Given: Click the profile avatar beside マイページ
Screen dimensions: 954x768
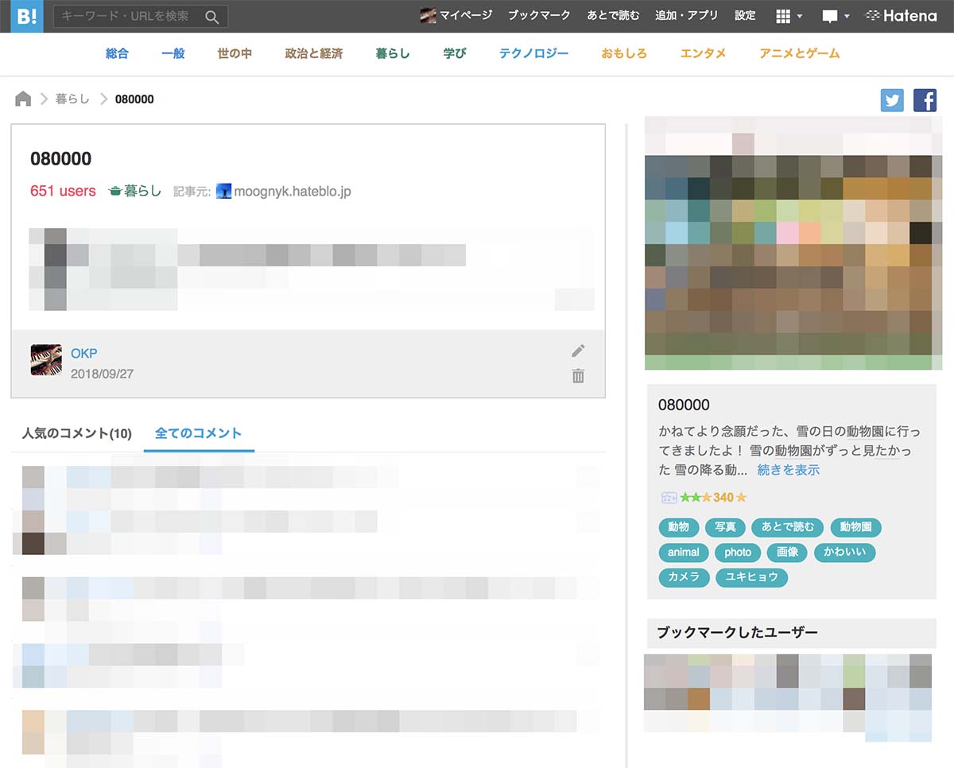Looking at the screenshot, I should point(428,15).
